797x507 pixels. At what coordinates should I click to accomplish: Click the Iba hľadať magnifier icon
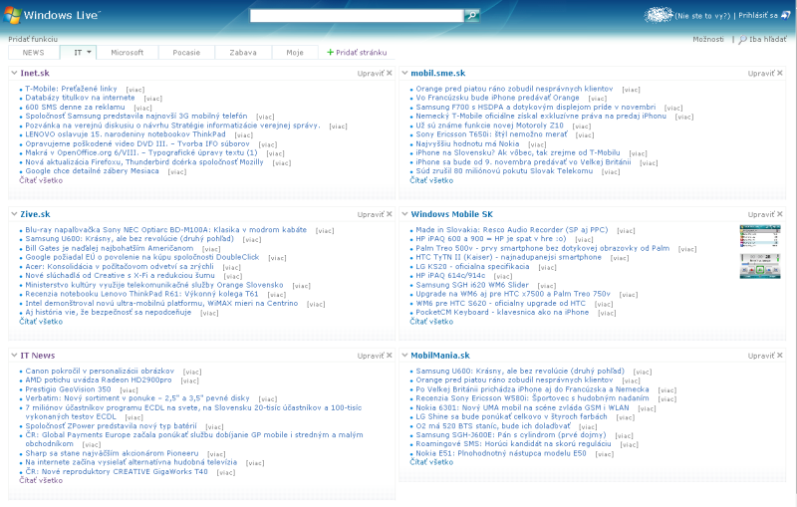[x=742, y=39]
